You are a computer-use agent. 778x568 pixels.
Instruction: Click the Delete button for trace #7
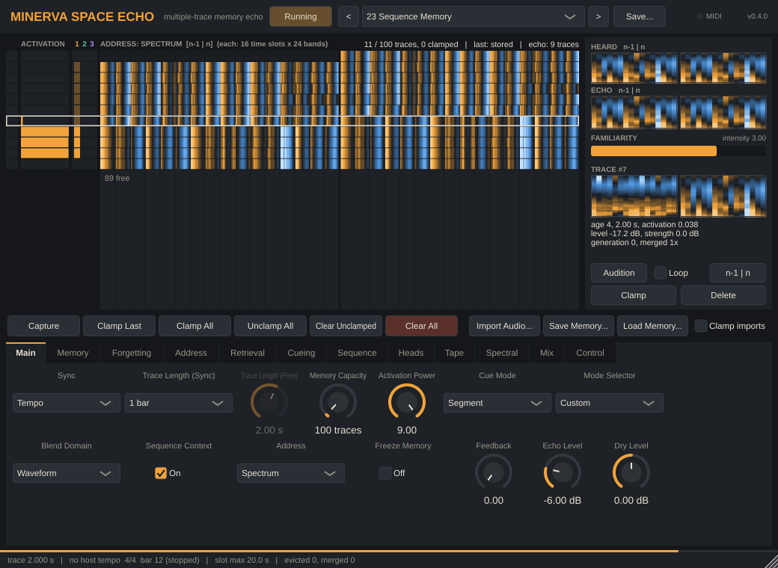tap(723, 295)
